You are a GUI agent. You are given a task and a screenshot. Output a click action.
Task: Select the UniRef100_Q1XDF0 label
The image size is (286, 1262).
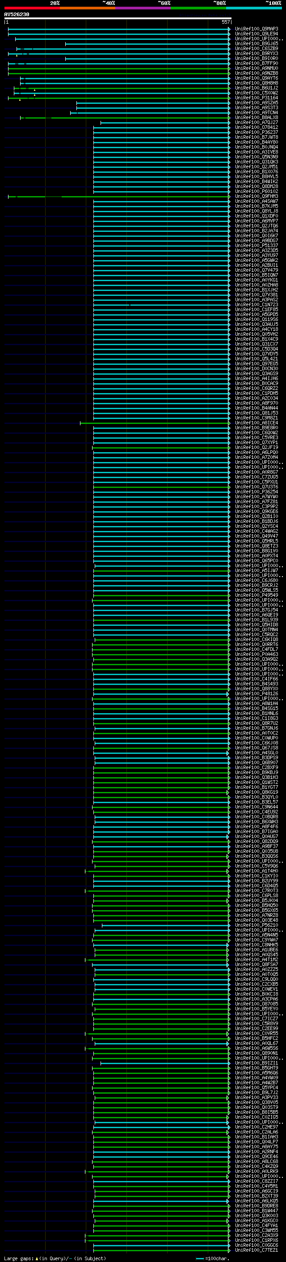[256, 216]
